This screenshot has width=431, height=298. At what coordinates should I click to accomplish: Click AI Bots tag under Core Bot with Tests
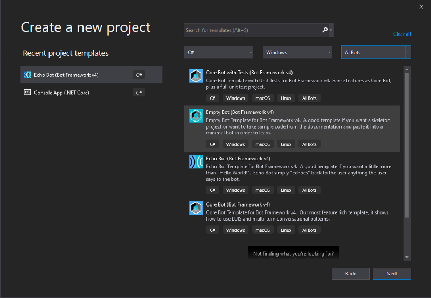[x=309, y=98]
